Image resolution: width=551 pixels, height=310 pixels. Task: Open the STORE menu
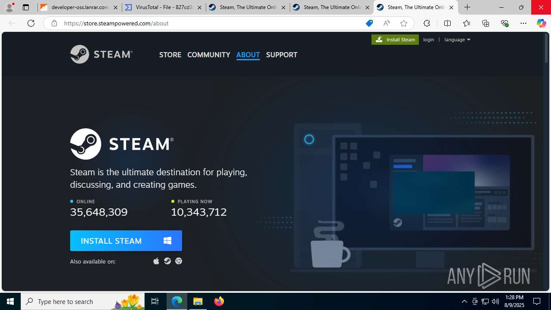pos(170,55)
